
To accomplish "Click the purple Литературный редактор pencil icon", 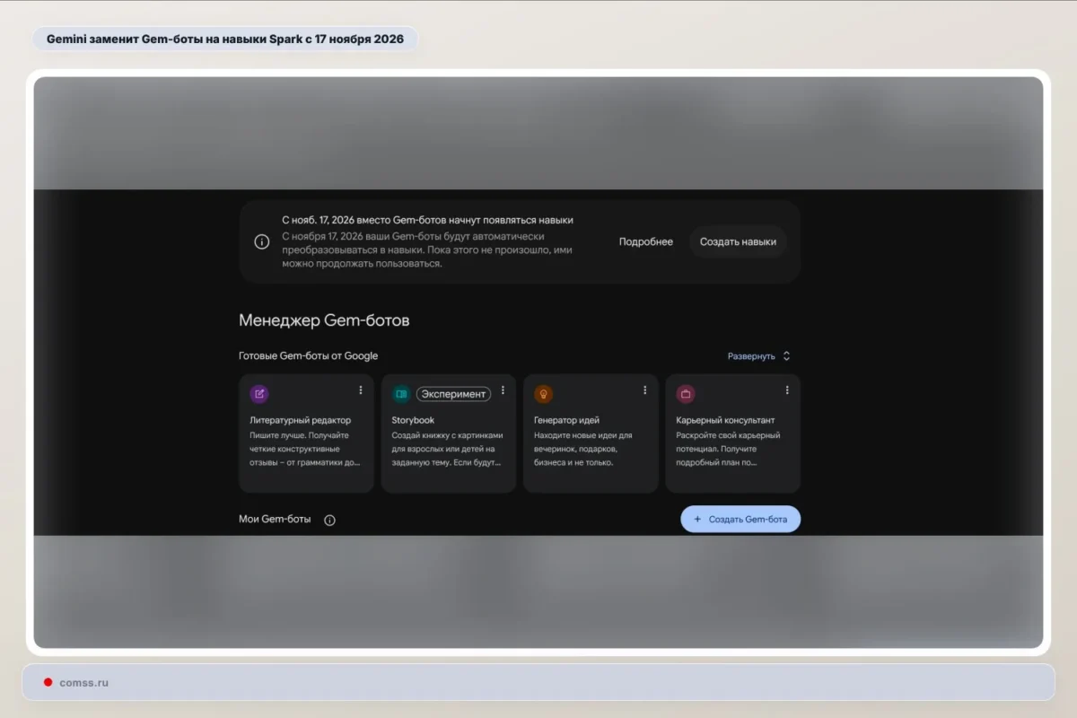I will pyautogui.click(x=259, y=394).
